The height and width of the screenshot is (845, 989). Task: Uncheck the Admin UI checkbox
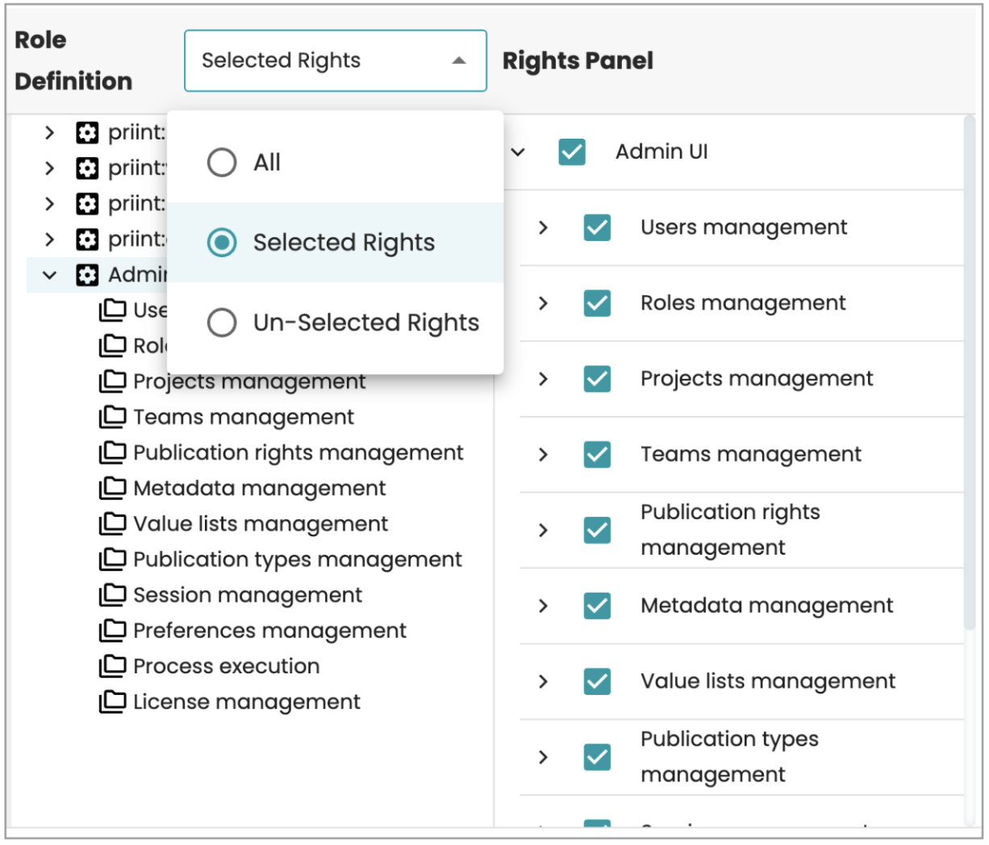[x=572, y=152]
